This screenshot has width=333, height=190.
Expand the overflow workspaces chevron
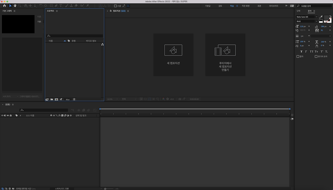(x=286, y=6)
